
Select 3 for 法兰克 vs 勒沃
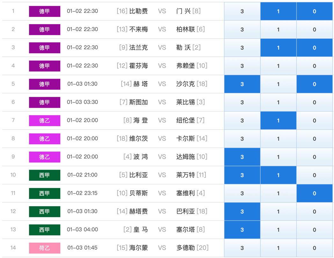tap(242, 48)
